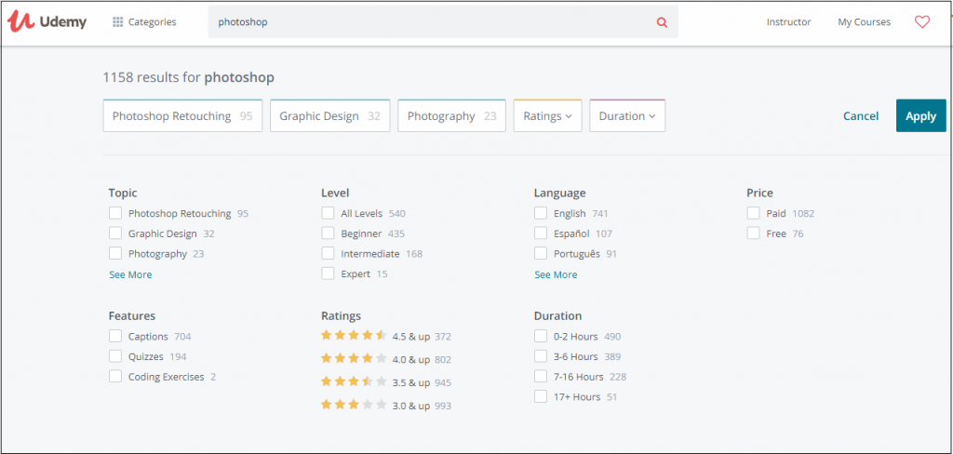Check the 17+ Hours duration checkbox
The height and width of the screenshot is (454, 953).
pyautogui.click(x=541, y=396)
